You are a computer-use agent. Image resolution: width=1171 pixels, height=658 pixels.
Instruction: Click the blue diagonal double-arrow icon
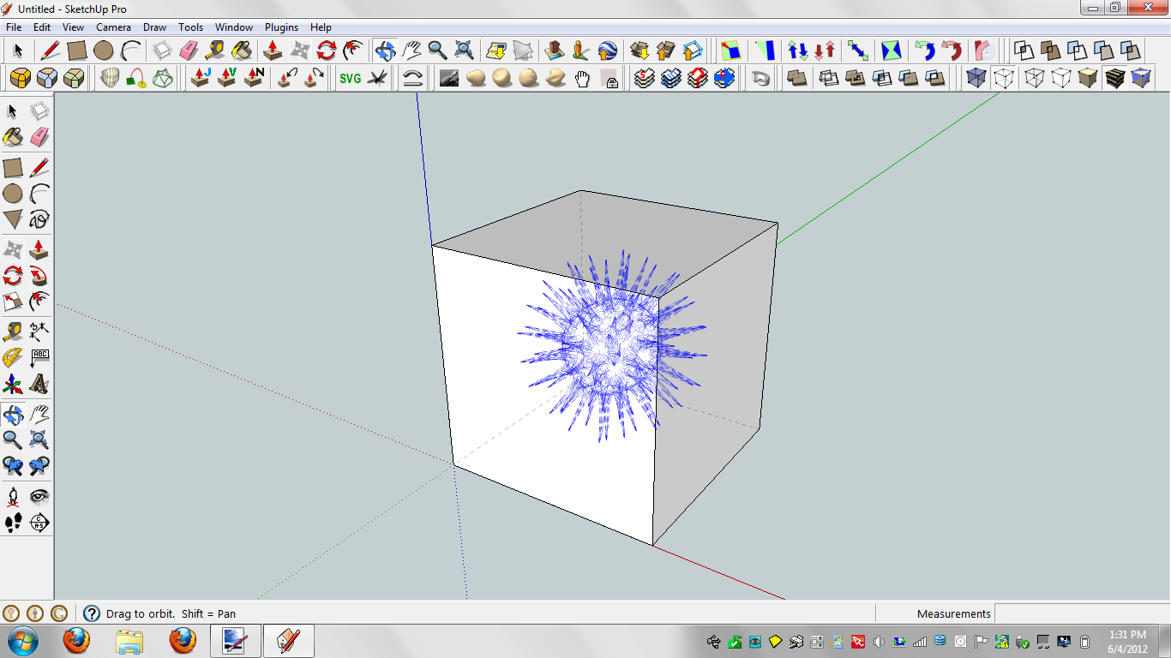[x=858, y=50]
